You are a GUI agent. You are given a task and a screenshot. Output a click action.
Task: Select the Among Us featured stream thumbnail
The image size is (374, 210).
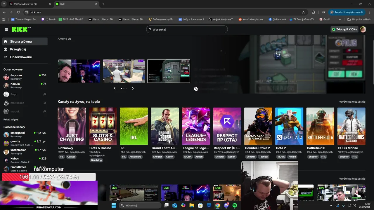[169, 71]
